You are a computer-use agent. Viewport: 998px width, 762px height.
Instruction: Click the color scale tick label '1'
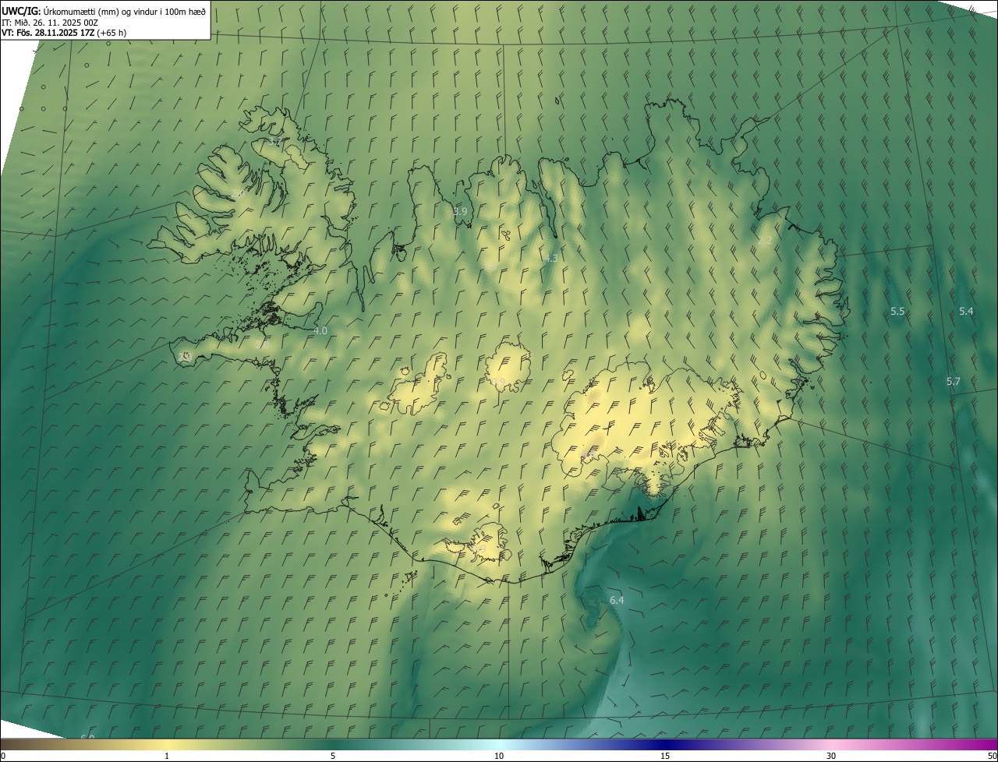167,756
